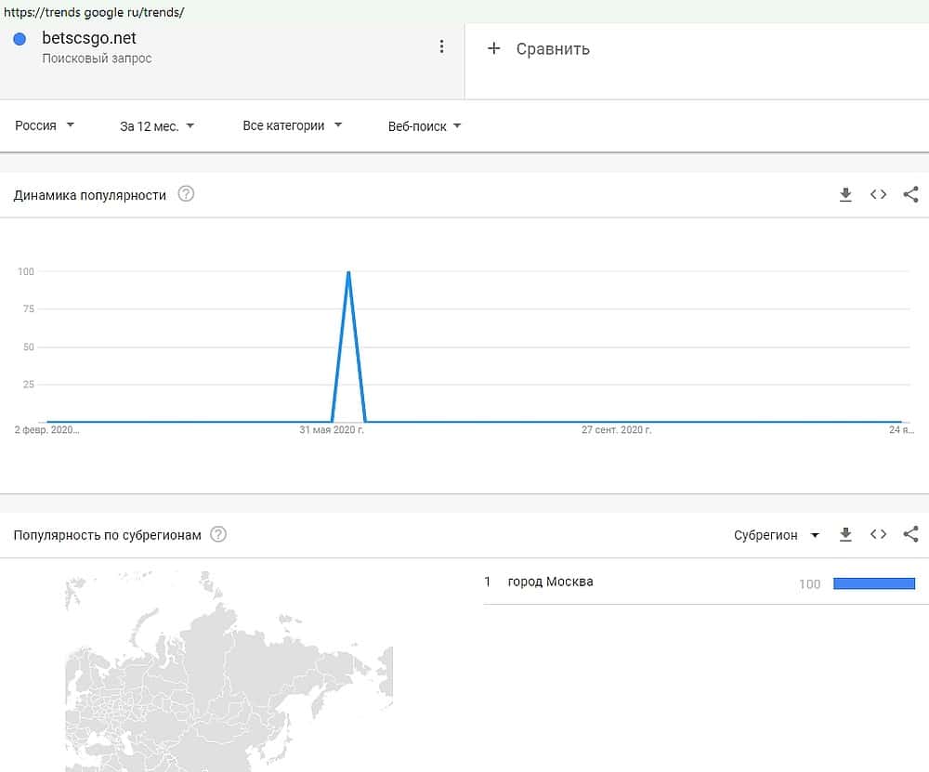Viewport: 929px width, 772px height.
Task: Open the Россия region dropdown
Action: pyautogui.click(x=45, y=125)
